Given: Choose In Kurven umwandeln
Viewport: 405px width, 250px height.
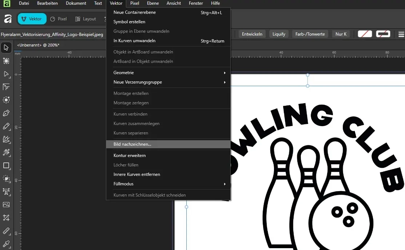Looking at the screenshot, I should coord(168,41).
